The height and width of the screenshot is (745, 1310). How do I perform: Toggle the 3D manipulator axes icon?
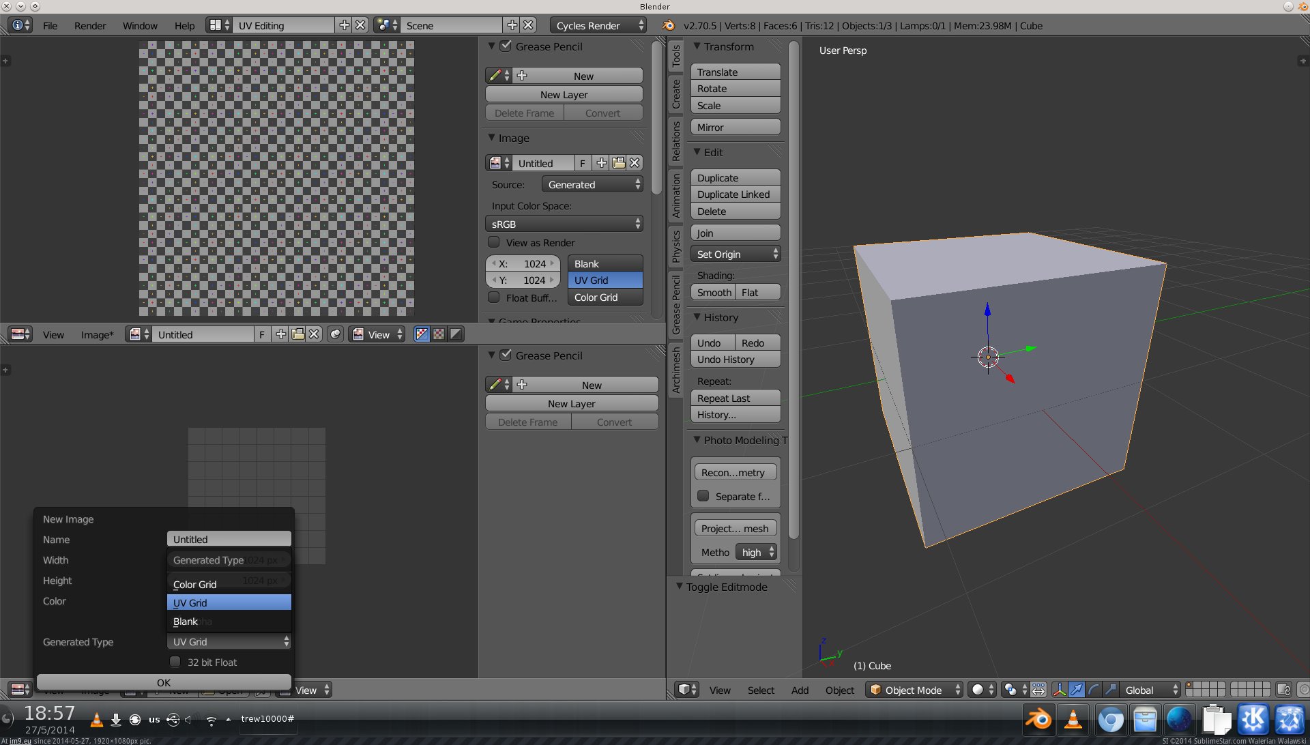pos(1059,690)
